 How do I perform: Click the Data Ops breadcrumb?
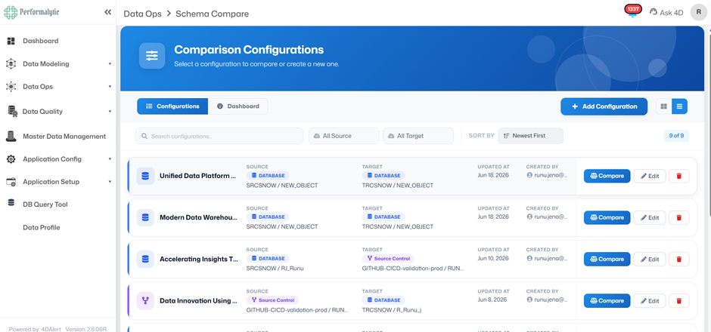142,14
